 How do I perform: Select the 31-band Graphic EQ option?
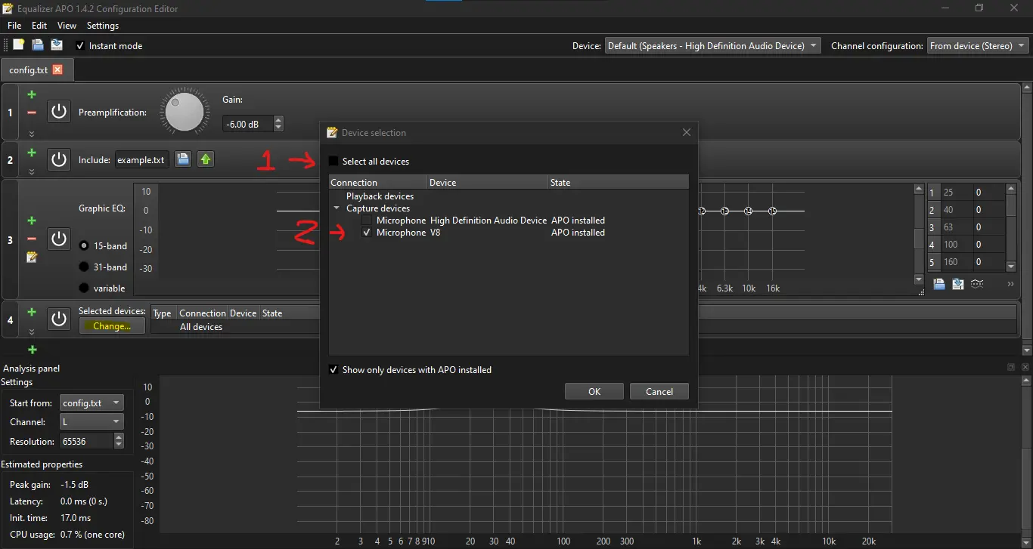coord(85,267)
